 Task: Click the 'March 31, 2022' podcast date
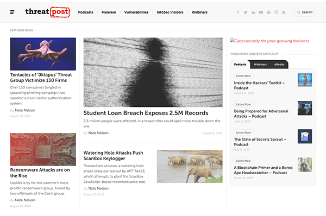point(243,178)
